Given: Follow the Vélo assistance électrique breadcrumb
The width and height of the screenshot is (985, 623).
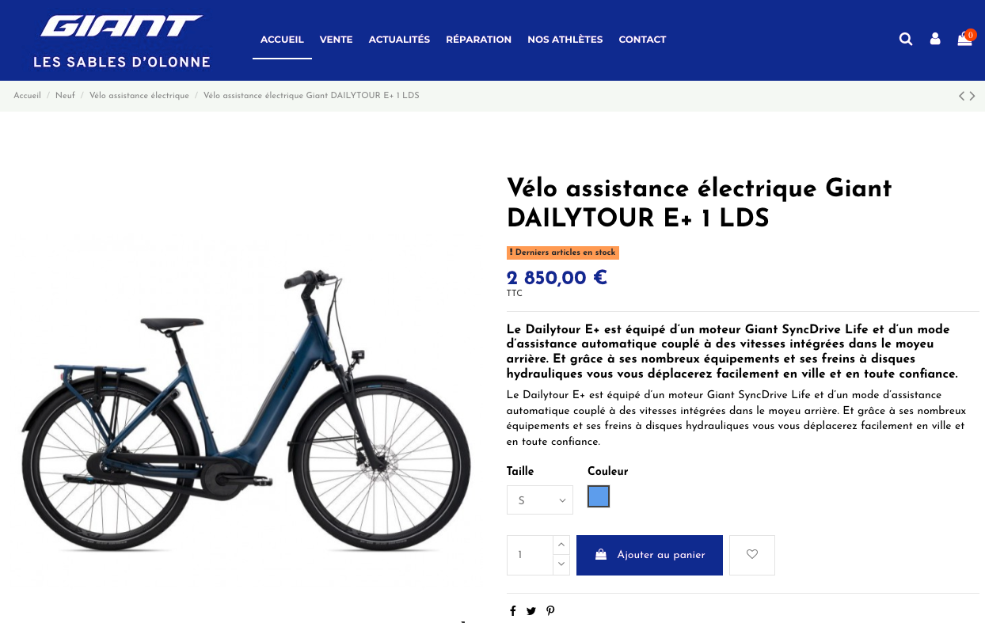Looking at the screenshot, I should point(139,95).
